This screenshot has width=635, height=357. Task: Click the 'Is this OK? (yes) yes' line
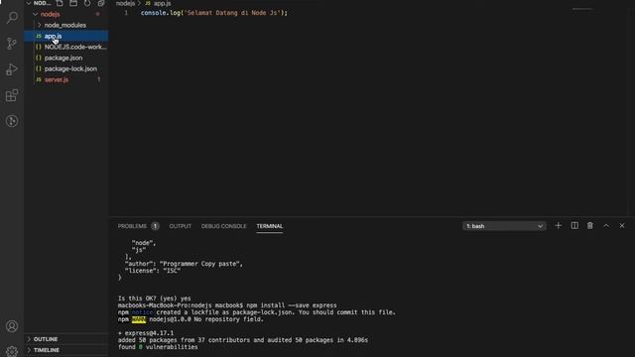pyautogui.click(x=155, y=298)
